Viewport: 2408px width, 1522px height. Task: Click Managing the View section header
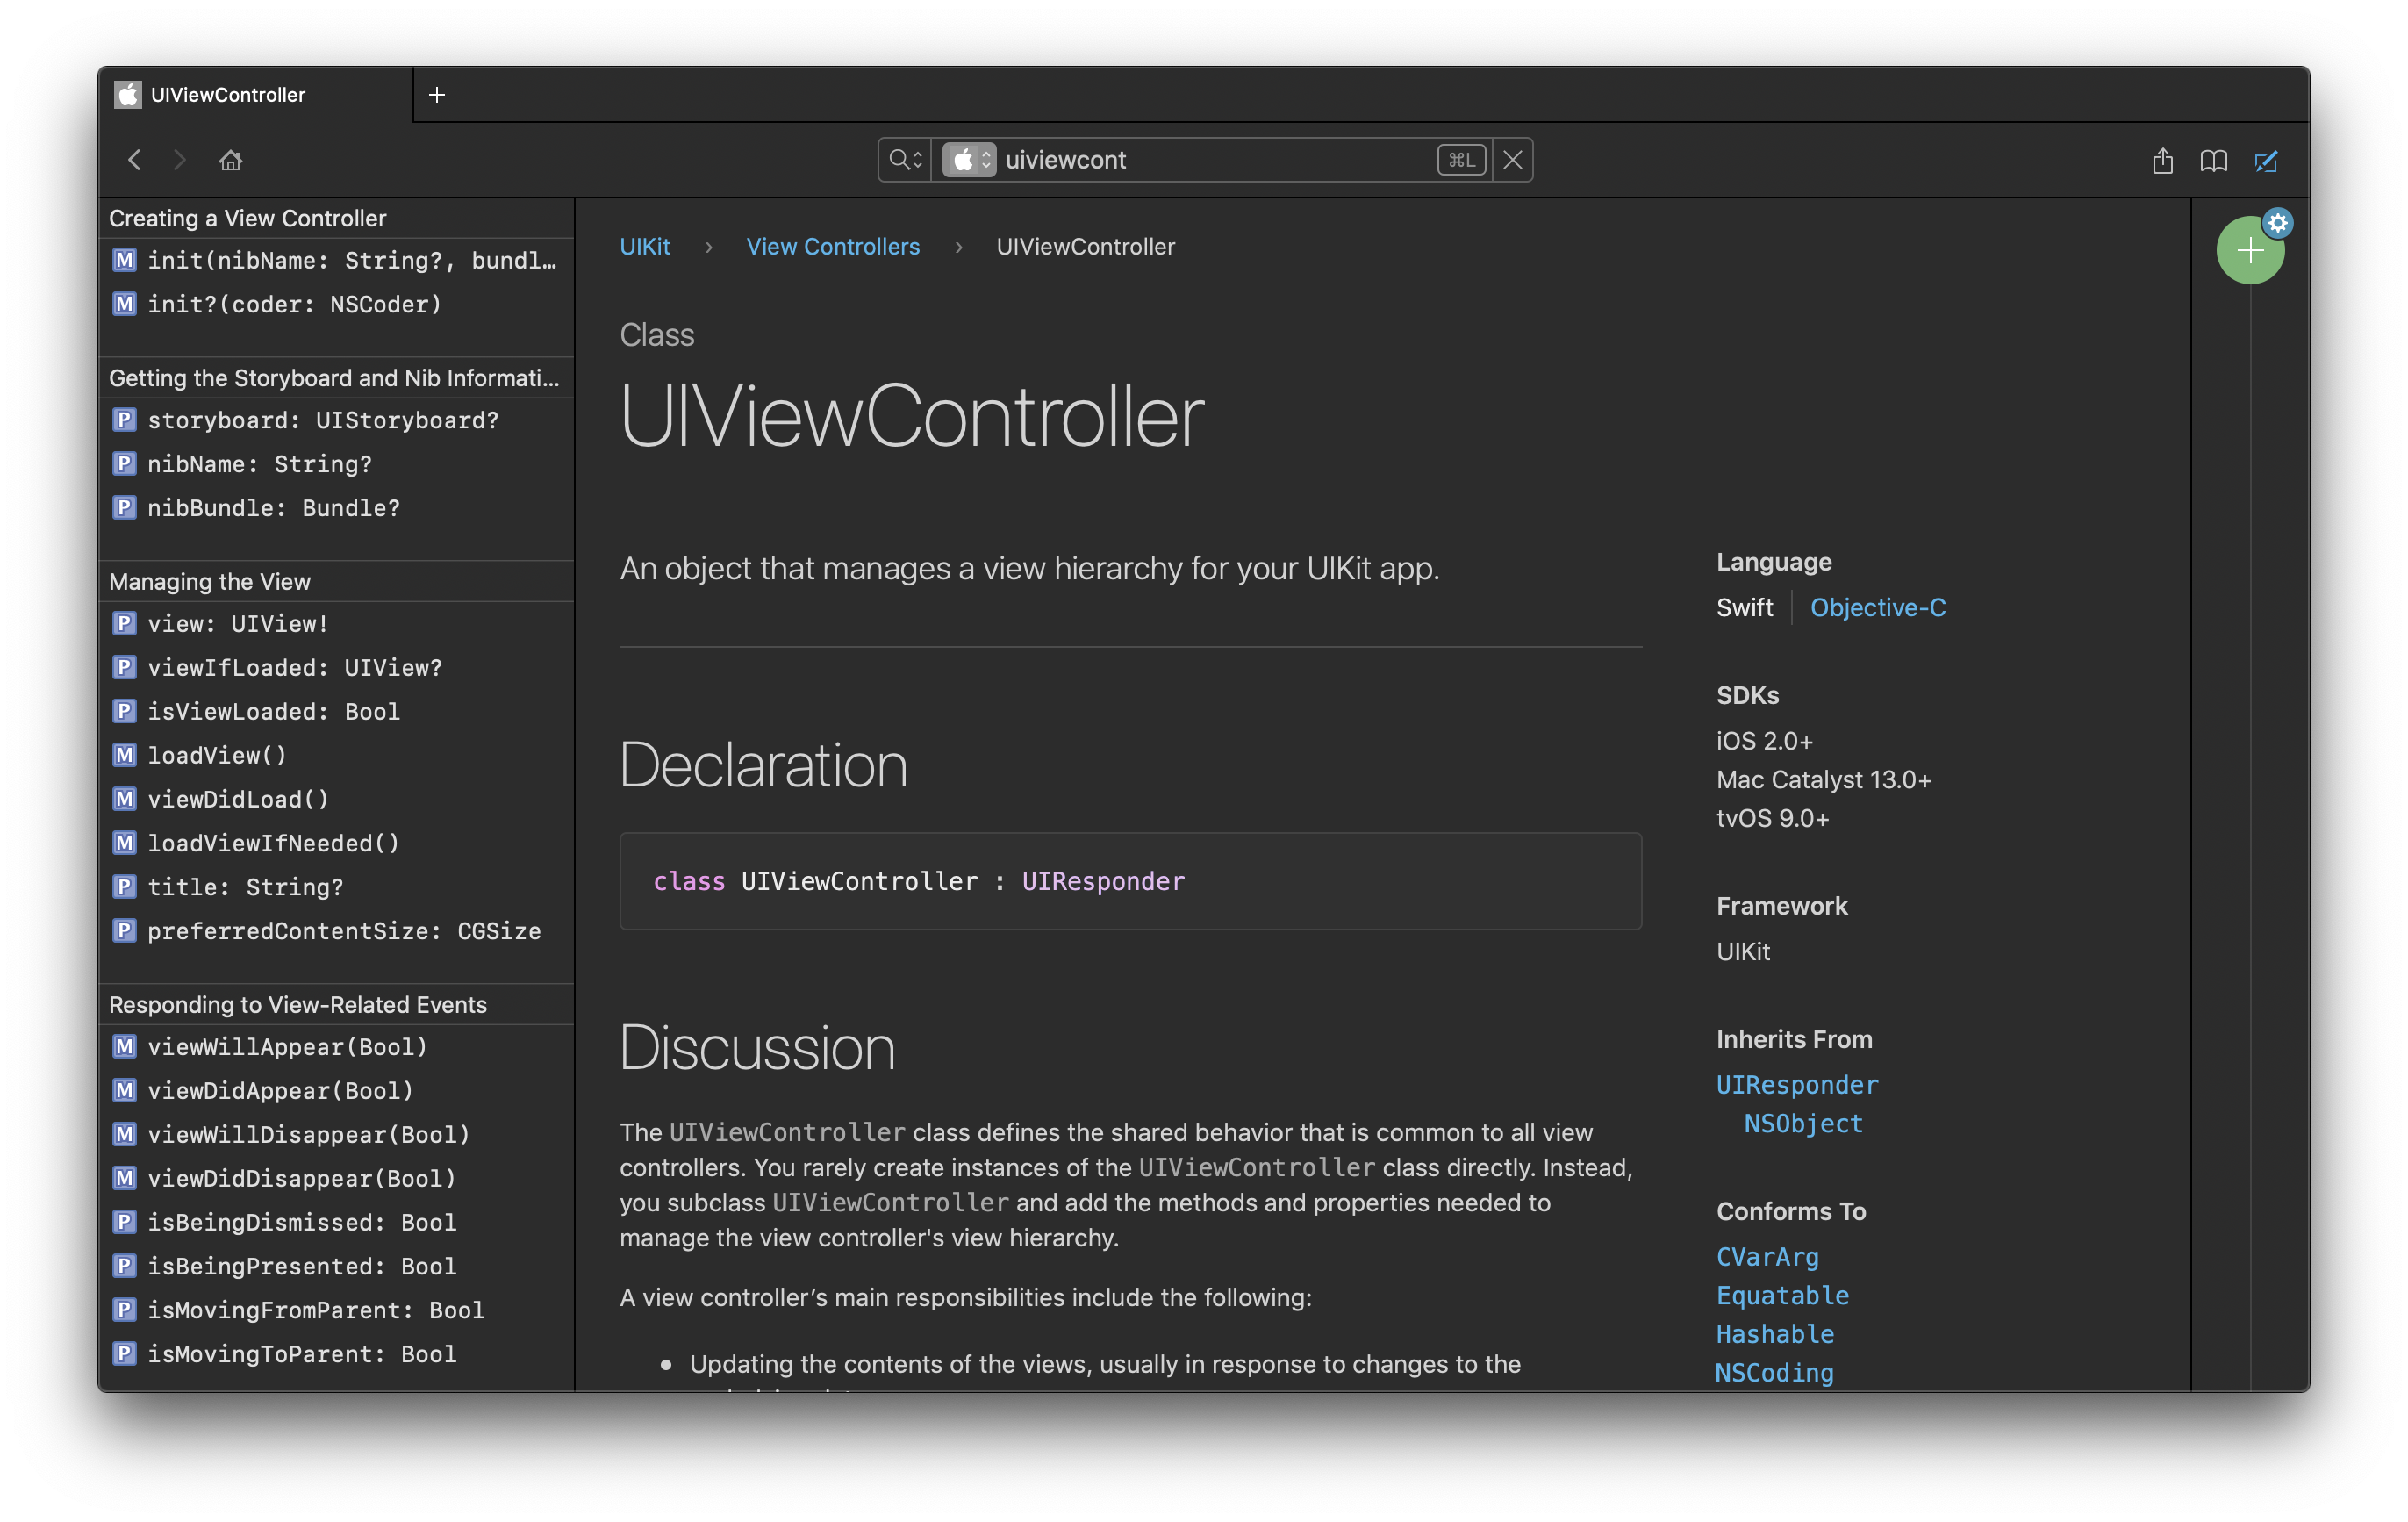(336, 582)
